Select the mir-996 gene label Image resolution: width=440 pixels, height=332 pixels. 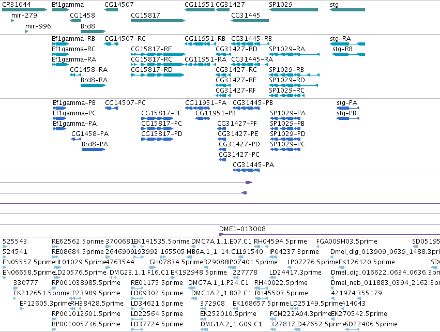38,26
